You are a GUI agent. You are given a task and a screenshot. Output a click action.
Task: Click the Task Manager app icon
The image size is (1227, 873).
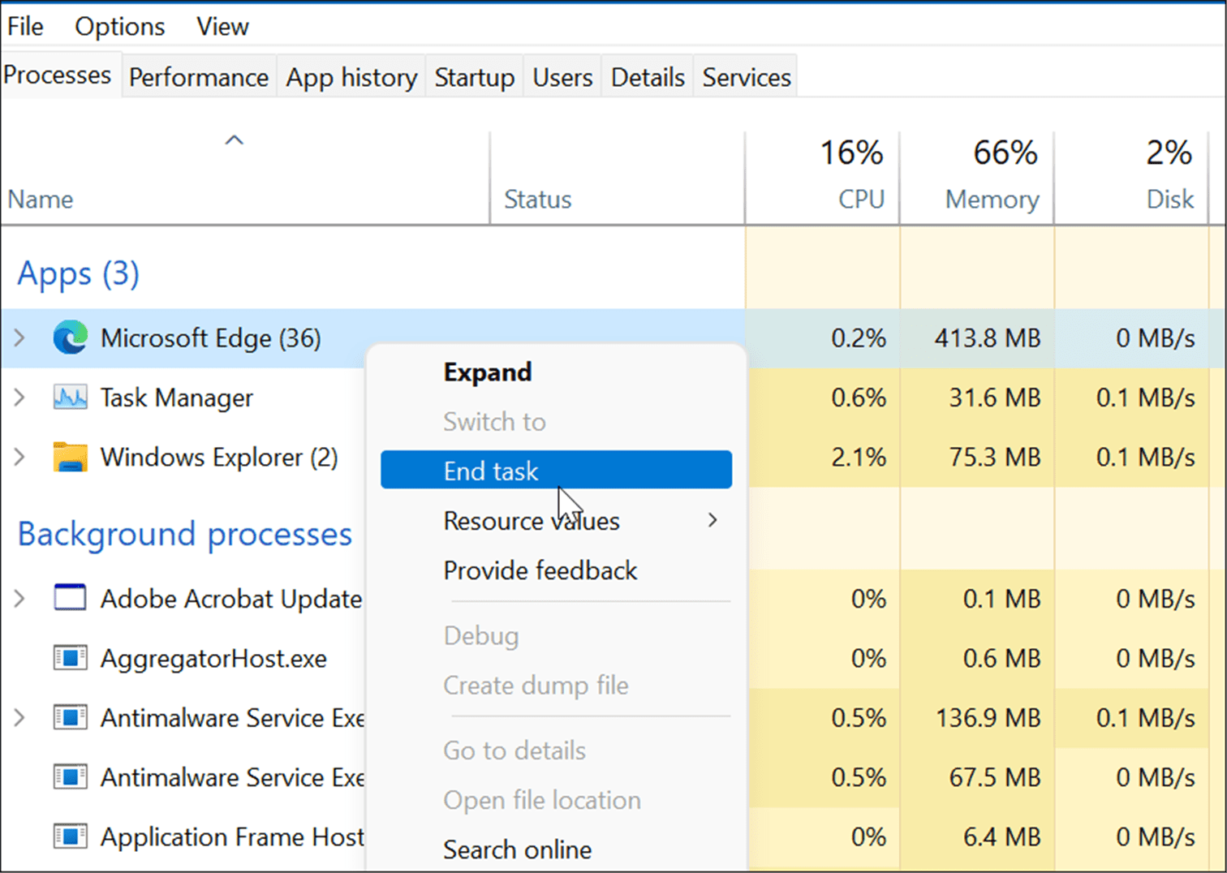tap(70, 398)
